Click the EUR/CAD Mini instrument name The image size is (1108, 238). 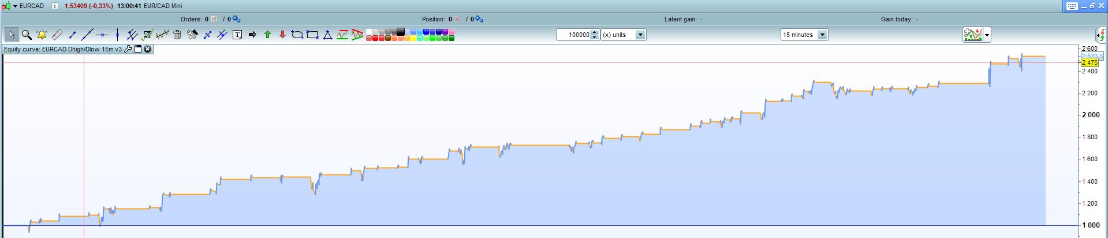click(x=163, y=6)
